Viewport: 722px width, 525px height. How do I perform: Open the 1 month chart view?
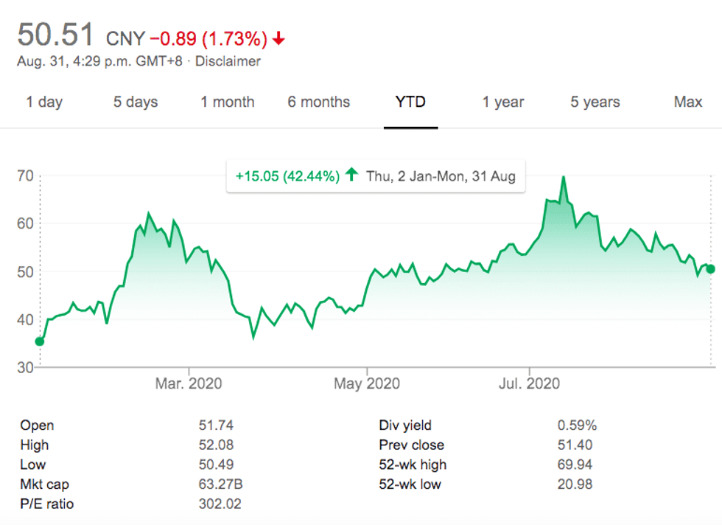(x=228, y=102)
